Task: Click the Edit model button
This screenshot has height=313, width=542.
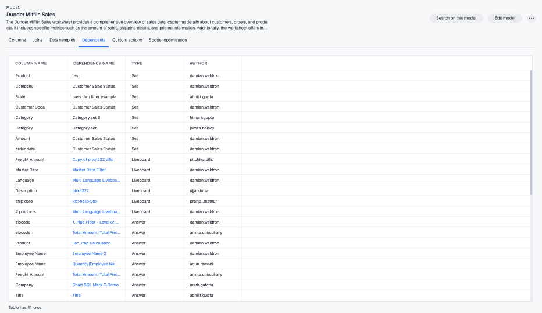Action: pyautogui.click(x=504, y=18)
